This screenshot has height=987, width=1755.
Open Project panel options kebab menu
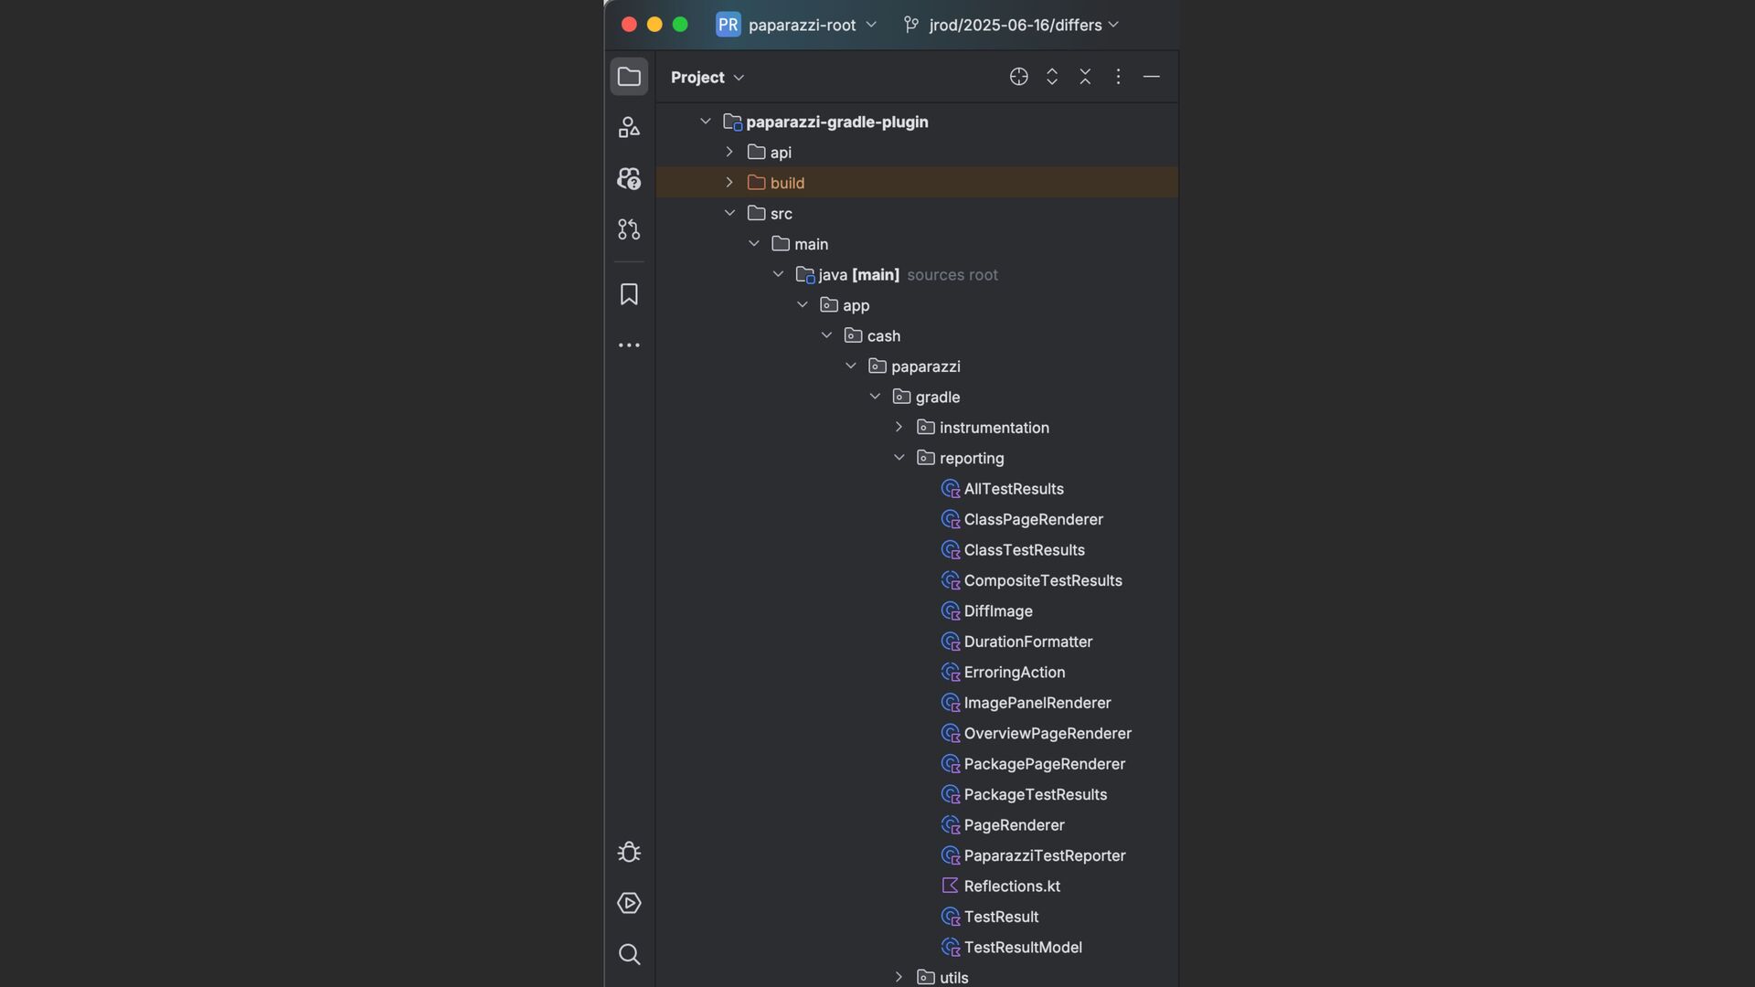(1118, 77)
